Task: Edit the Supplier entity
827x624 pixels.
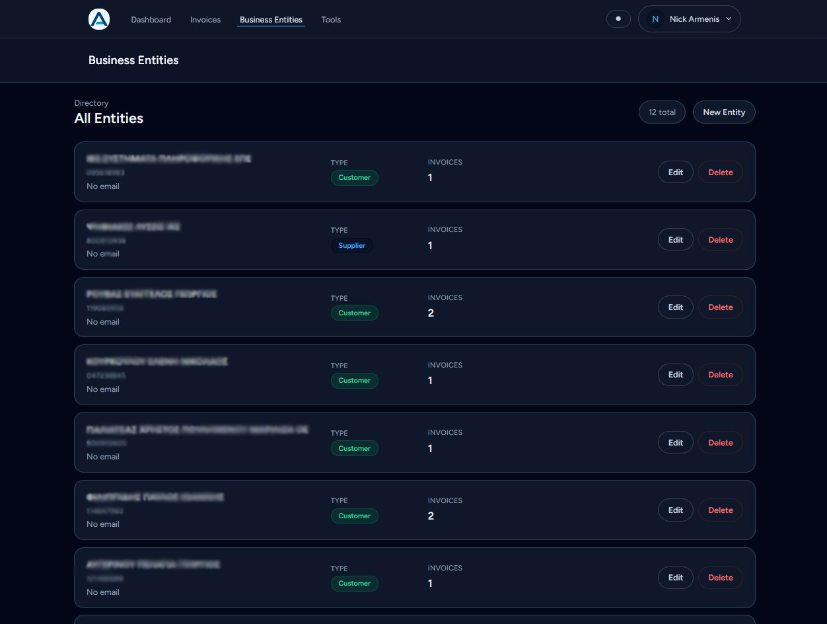Action: (675, 240)
